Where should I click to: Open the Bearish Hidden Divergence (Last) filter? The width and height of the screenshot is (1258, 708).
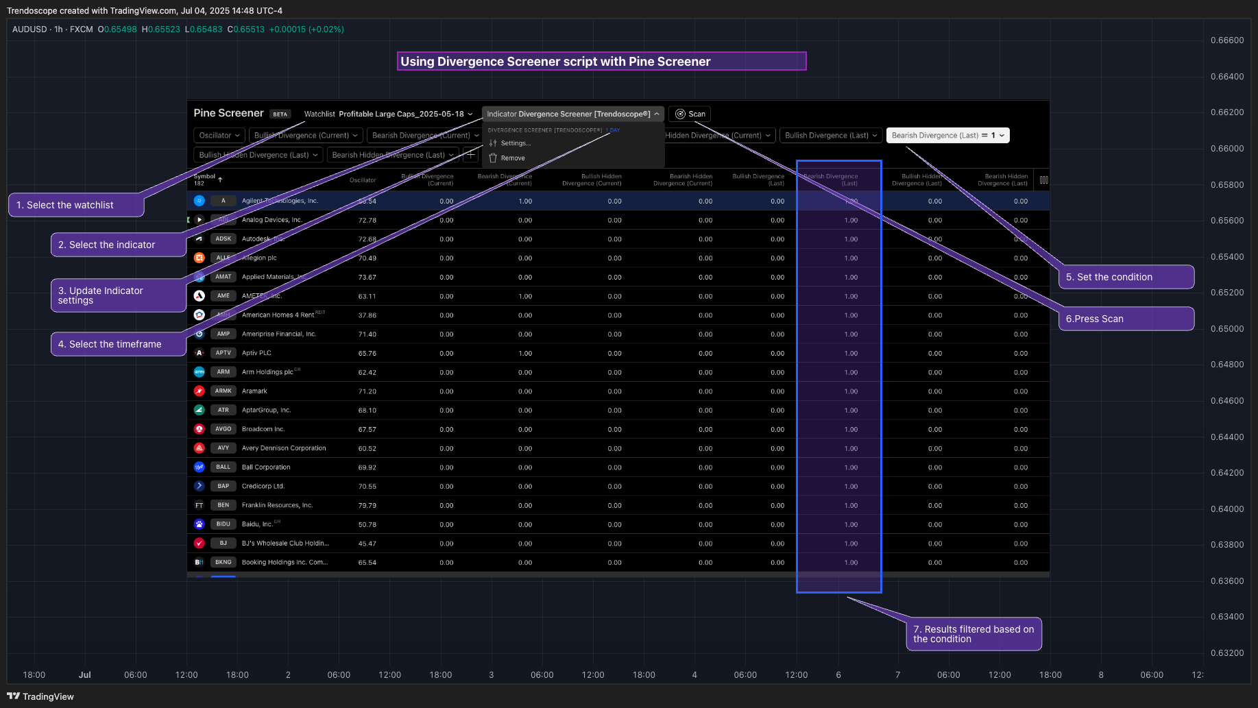(393, 155)
